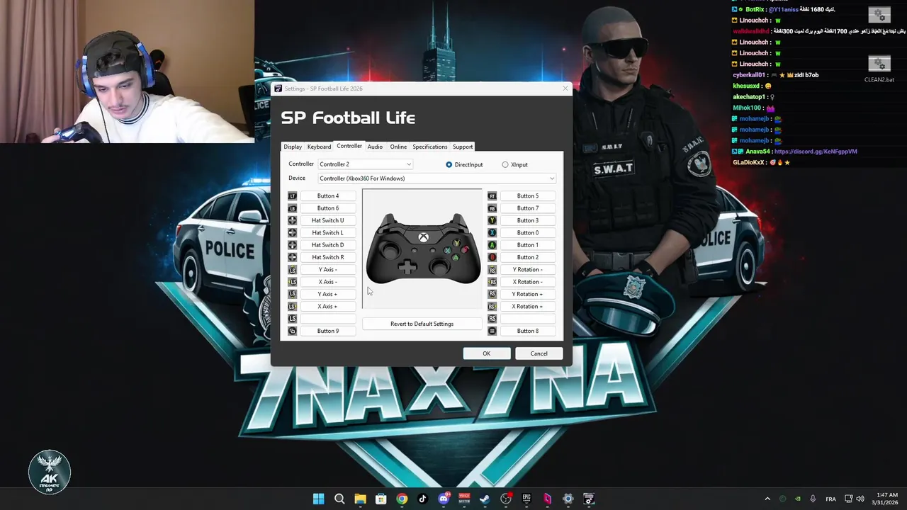Viewport: 907px width, 510px height.
Task: Open the CLEAN2.bat desktop file
Action: (879, 69)
